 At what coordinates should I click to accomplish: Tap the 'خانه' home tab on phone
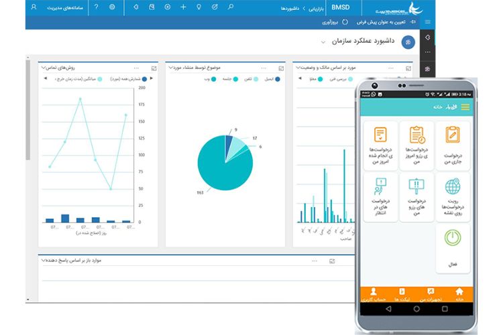point(459,295)
